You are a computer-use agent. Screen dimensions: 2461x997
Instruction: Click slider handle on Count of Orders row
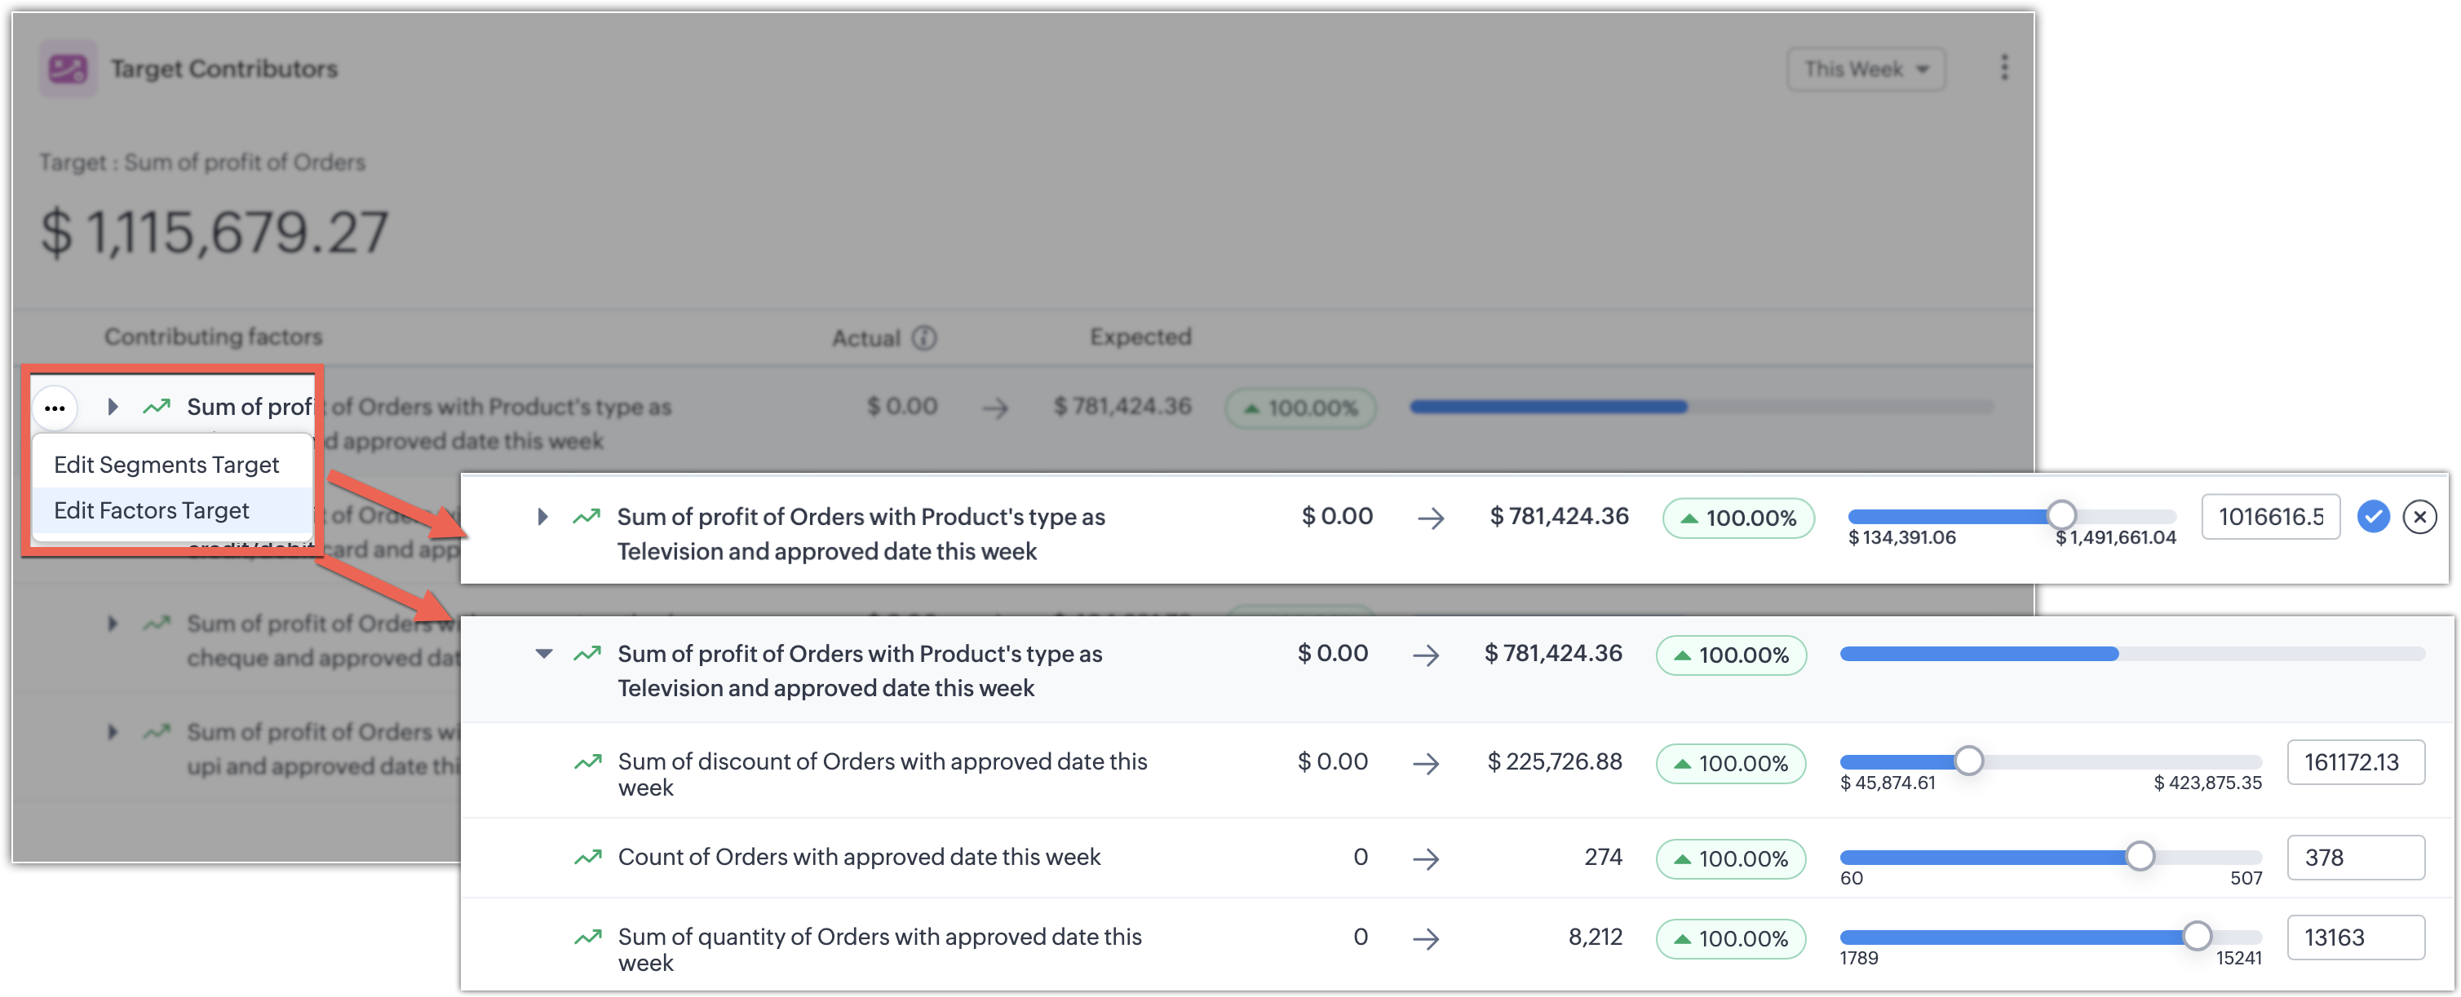(2139, 856)
